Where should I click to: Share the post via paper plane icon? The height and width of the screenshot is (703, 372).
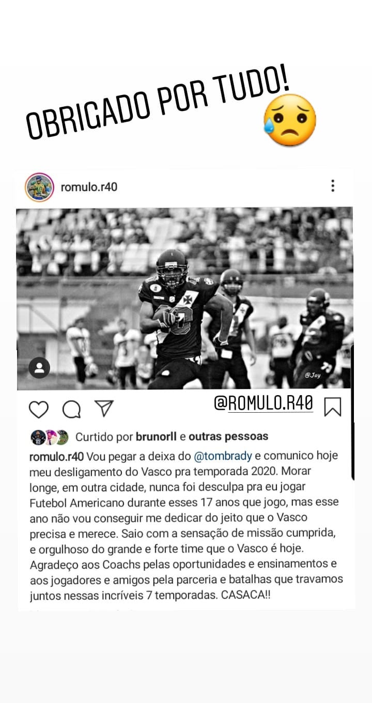pos(105,409)
